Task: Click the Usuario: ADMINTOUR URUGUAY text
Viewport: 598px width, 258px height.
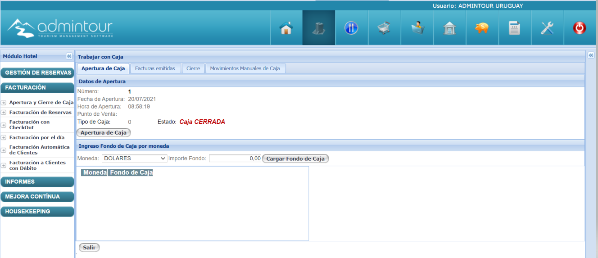Action: coord(478,6)
